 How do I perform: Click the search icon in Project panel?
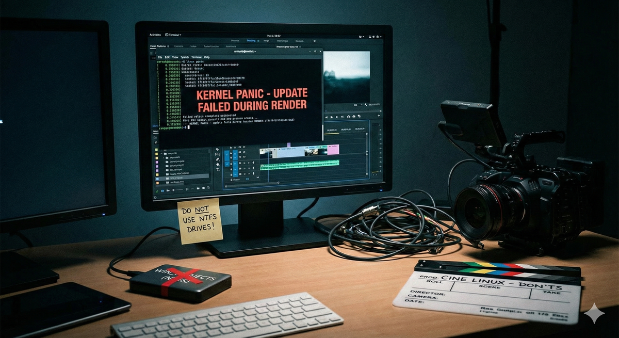(156, 142)
